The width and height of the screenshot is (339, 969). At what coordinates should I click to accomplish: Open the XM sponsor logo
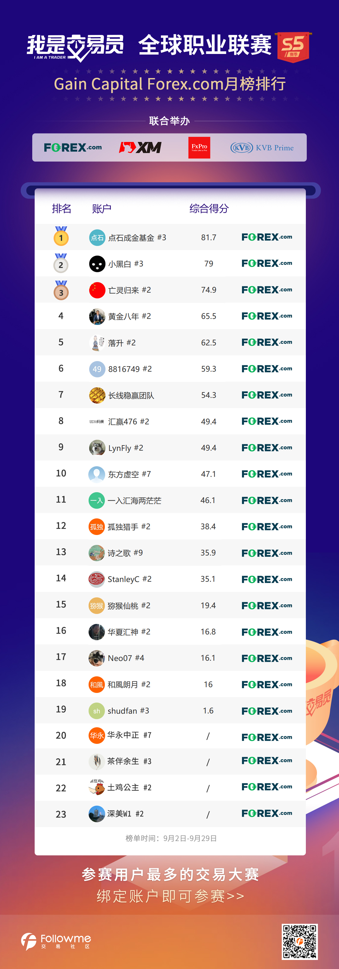coord(140,147)
